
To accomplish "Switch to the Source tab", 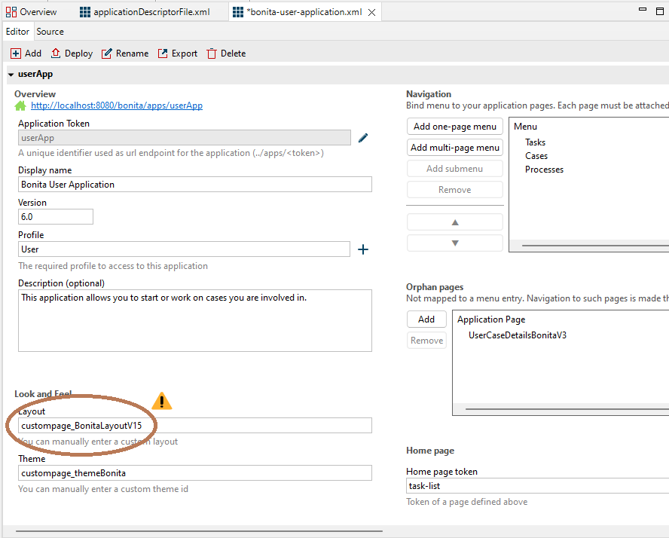I will click(50, 32).
